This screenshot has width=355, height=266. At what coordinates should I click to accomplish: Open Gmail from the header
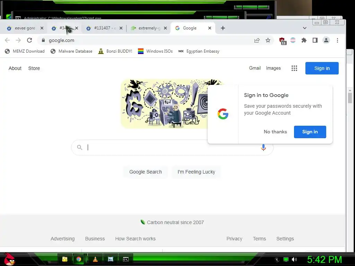(x=255, y=68)
